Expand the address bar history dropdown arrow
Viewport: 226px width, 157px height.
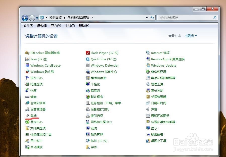(x=147, y=18)
